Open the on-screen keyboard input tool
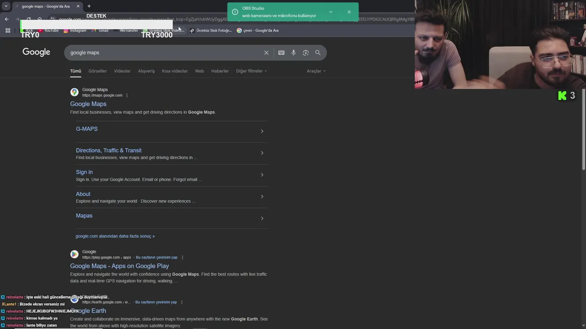586x329 pixels. point(282,53)
